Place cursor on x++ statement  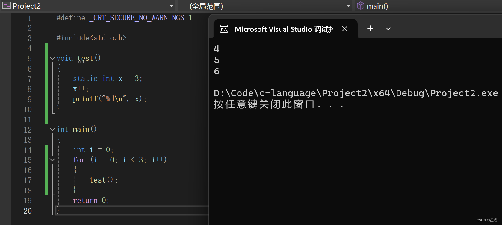click(x=81, y=89)
